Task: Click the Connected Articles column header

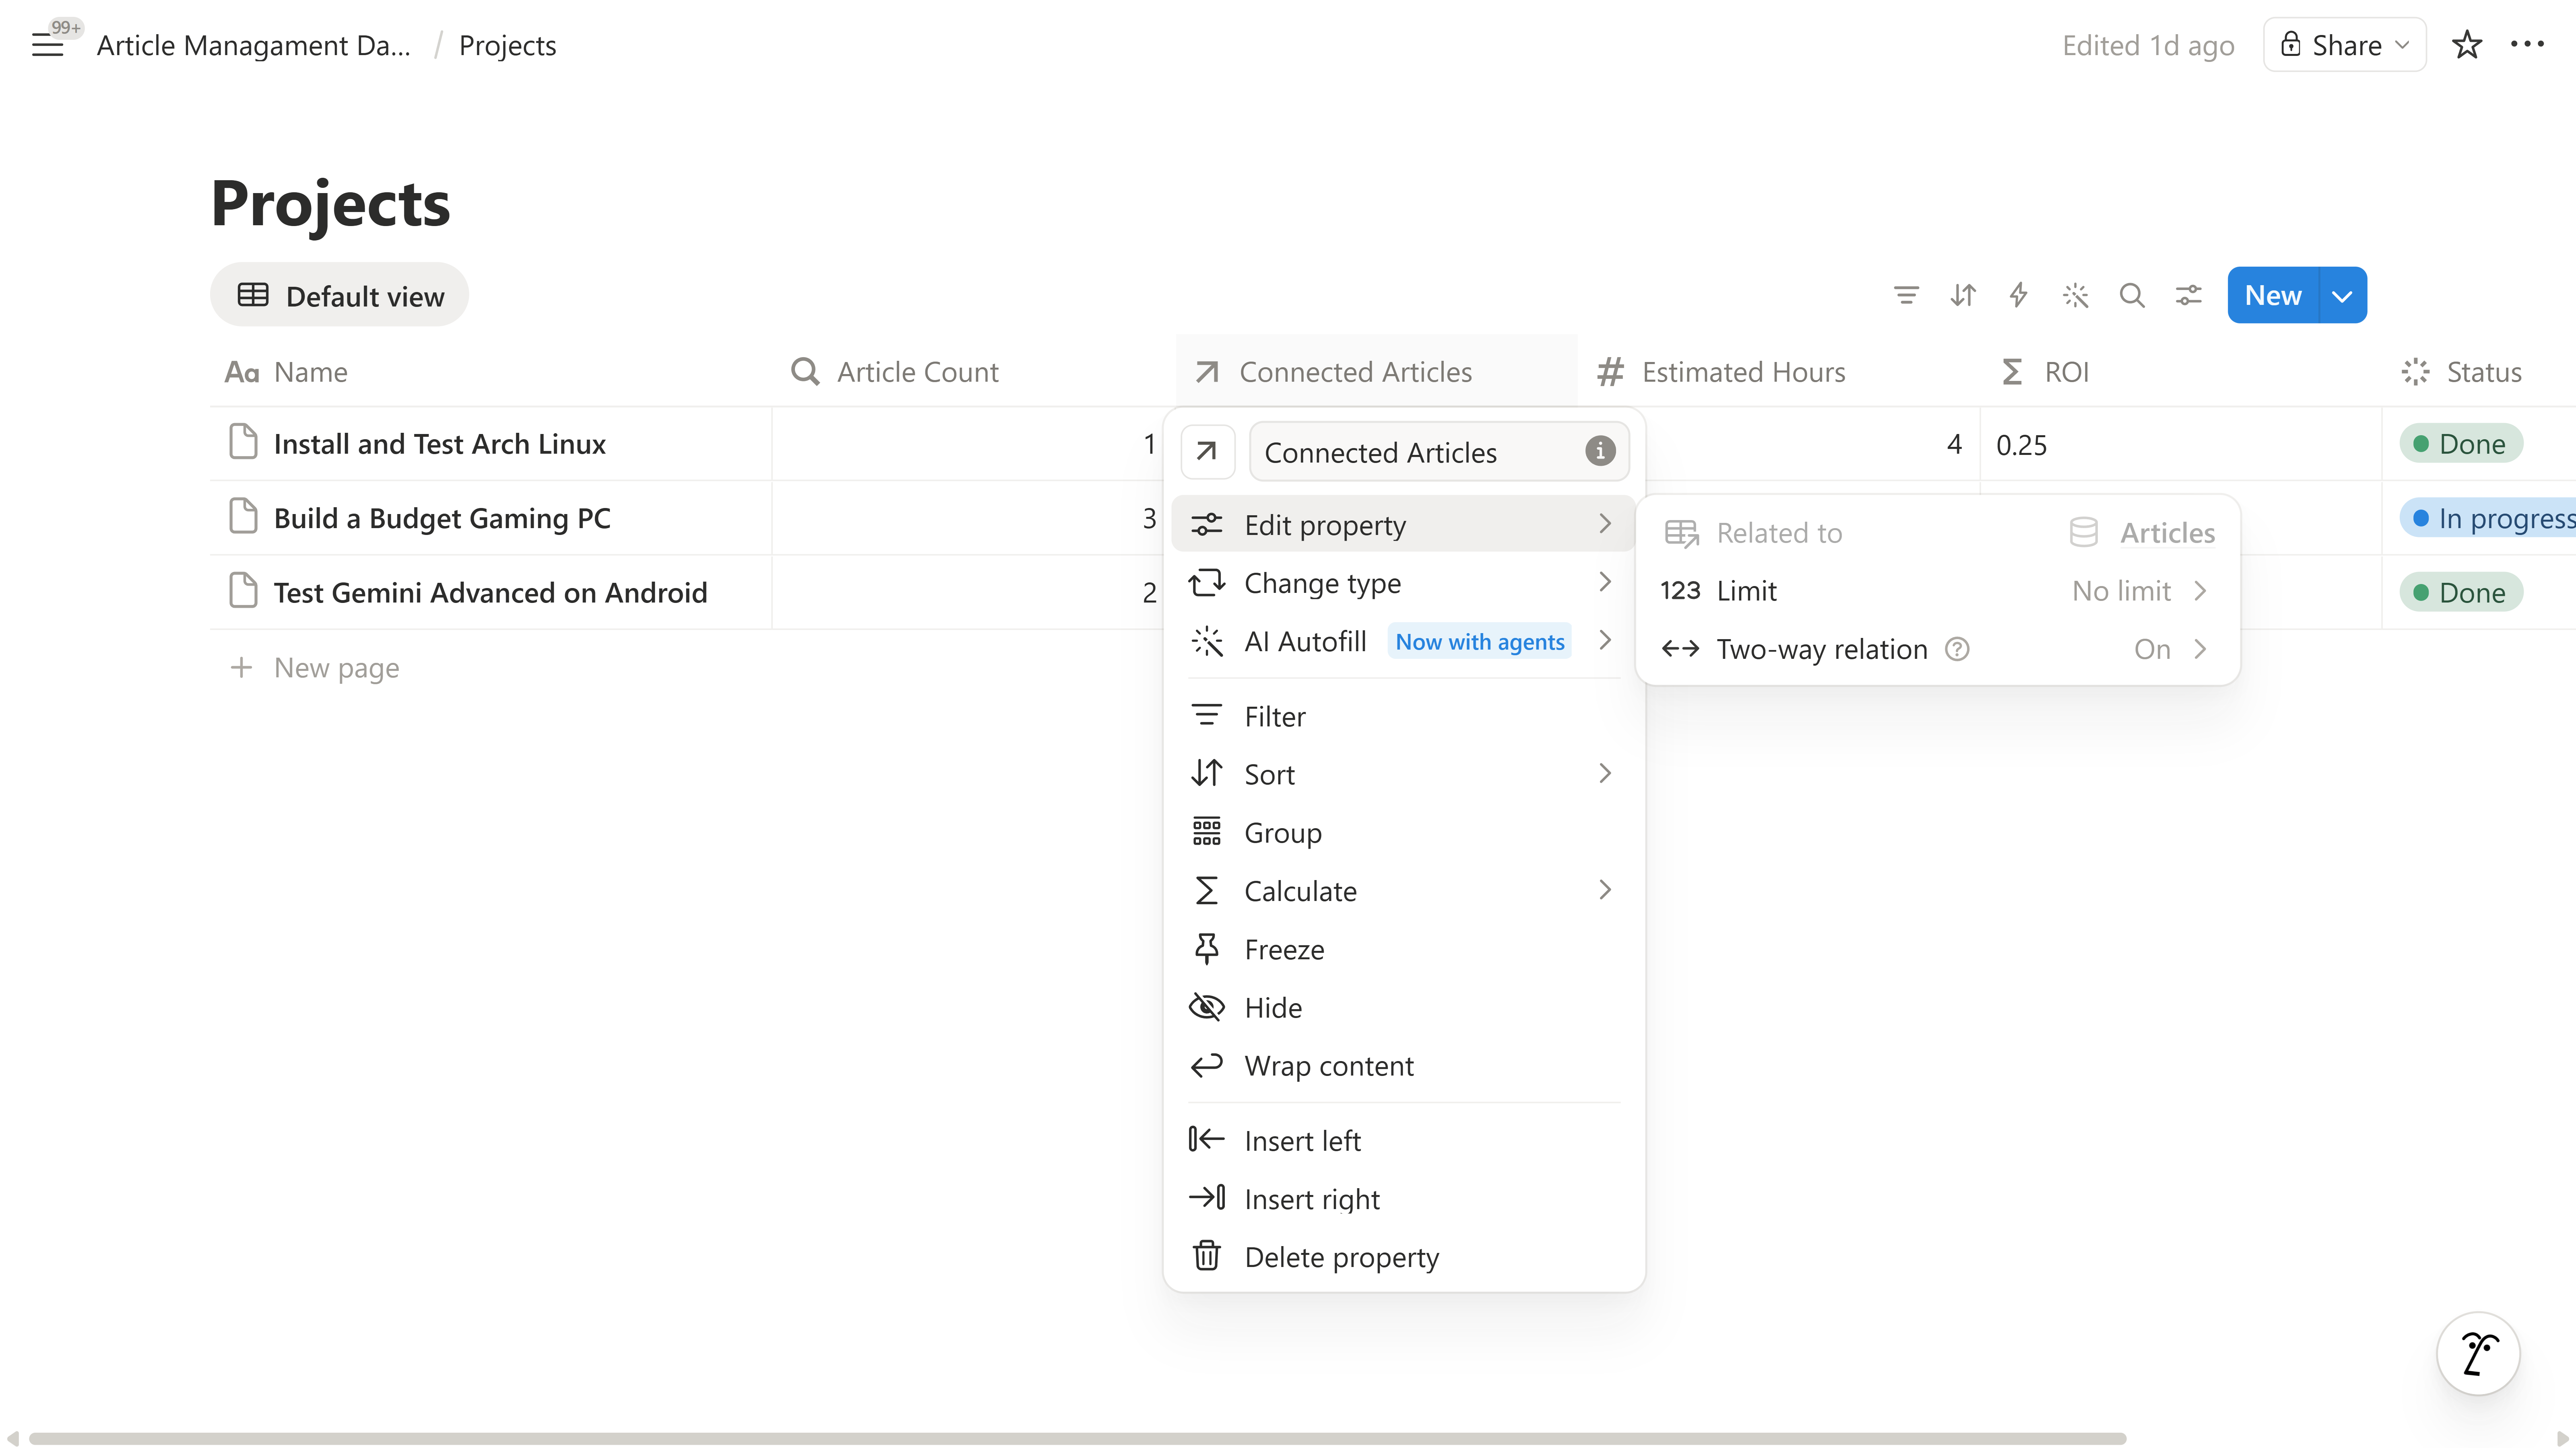Action: point(1376,372)
